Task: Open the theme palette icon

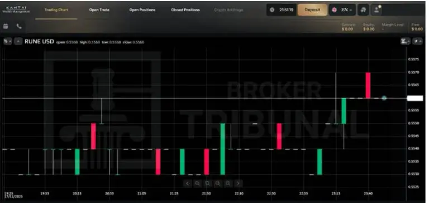Action: (363, 10)
